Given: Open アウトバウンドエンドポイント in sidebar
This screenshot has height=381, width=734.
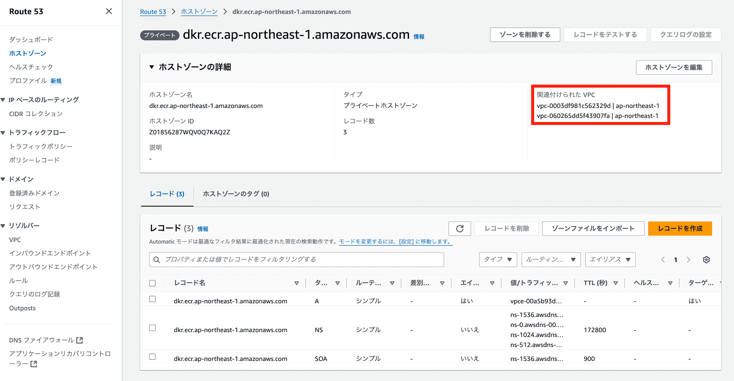Looking at the screenshot, I should point(53,267).
